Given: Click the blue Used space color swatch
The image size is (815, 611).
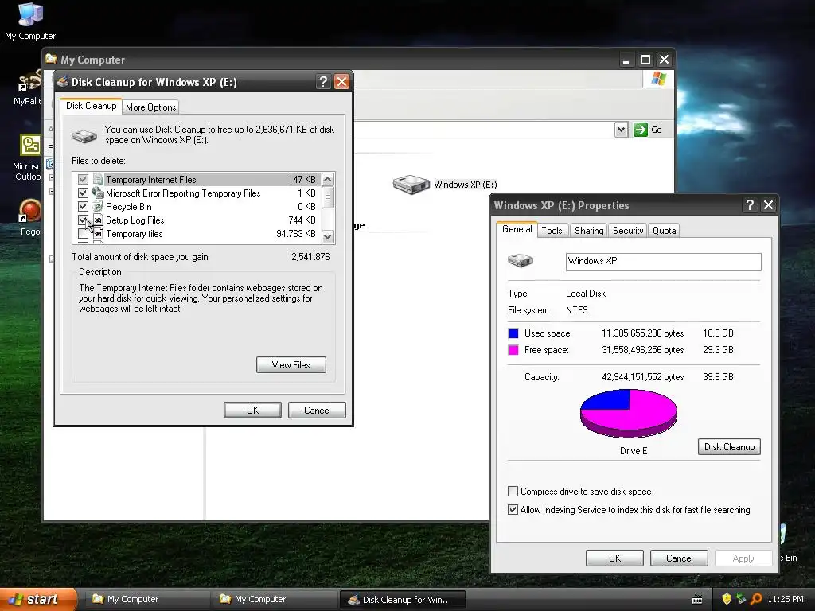Looking at the screenshot, I should 513,333.
